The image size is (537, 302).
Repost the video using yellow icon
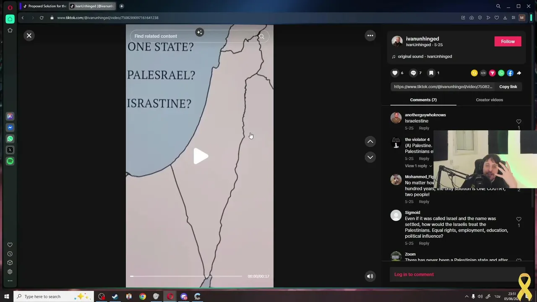(474, 73)
